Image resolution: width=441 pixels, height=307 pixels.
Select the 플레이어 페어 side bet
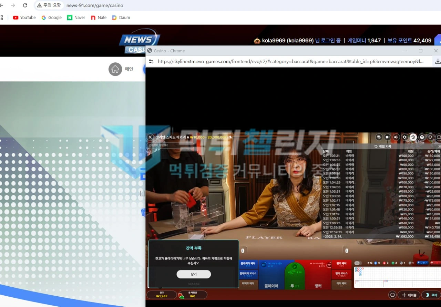[x=248, y=265]
